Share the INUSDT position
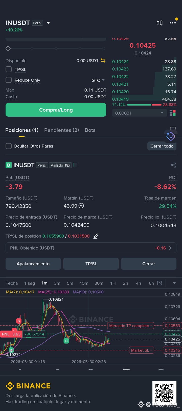This screenshot has width=182, height=411. tap(173, 165)
